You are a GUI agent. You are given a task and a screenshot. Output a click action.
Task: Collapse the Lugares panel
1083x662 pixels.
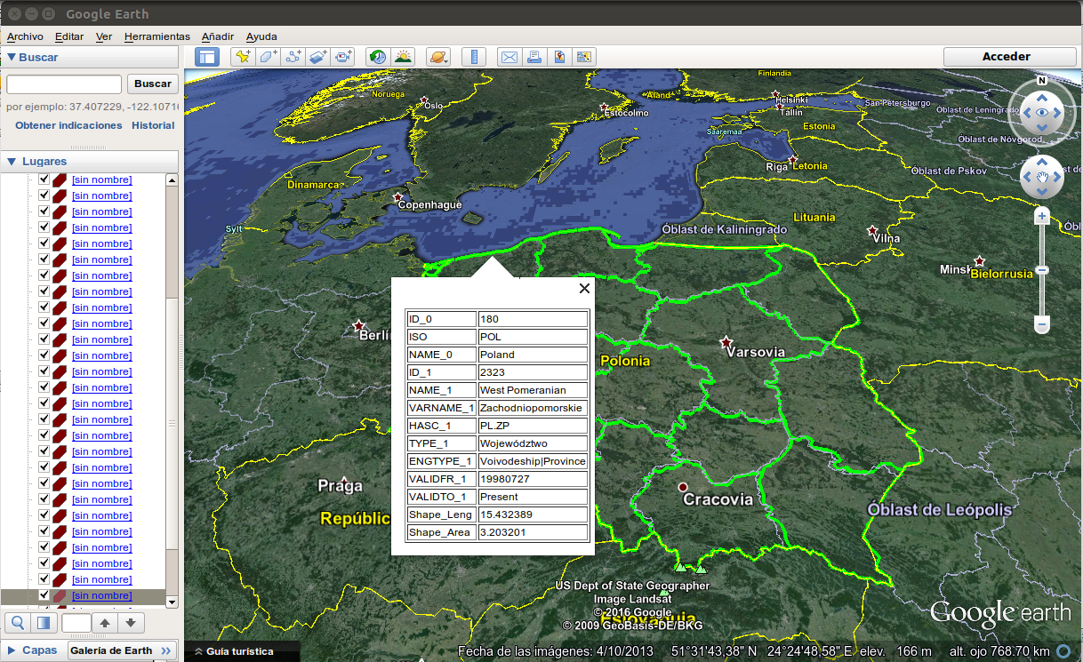pos(12,162)
